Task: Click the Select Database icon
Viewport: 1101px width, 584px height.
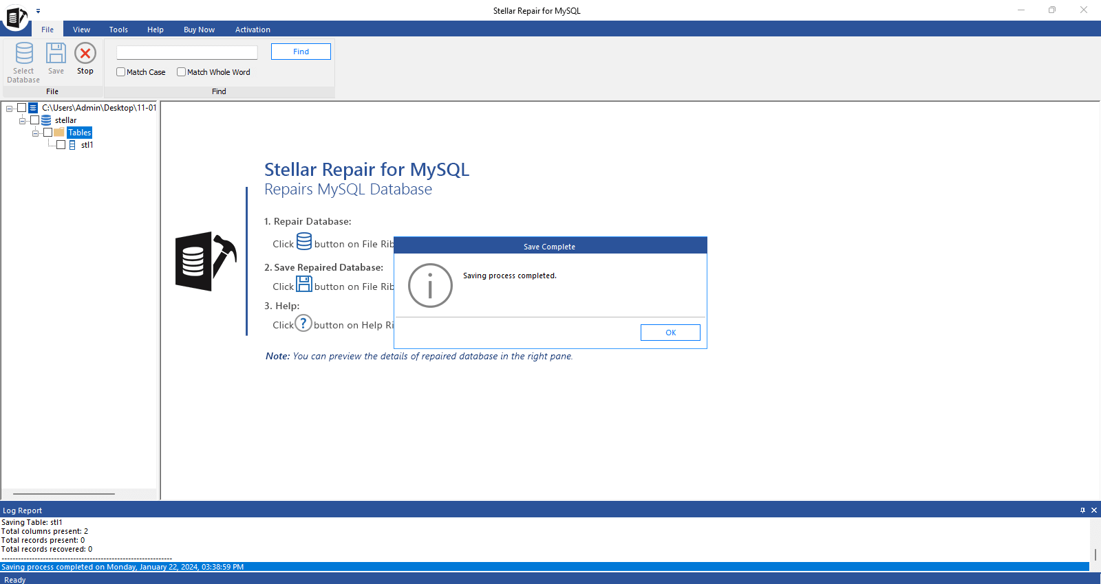Action: [x=24, y=54]
